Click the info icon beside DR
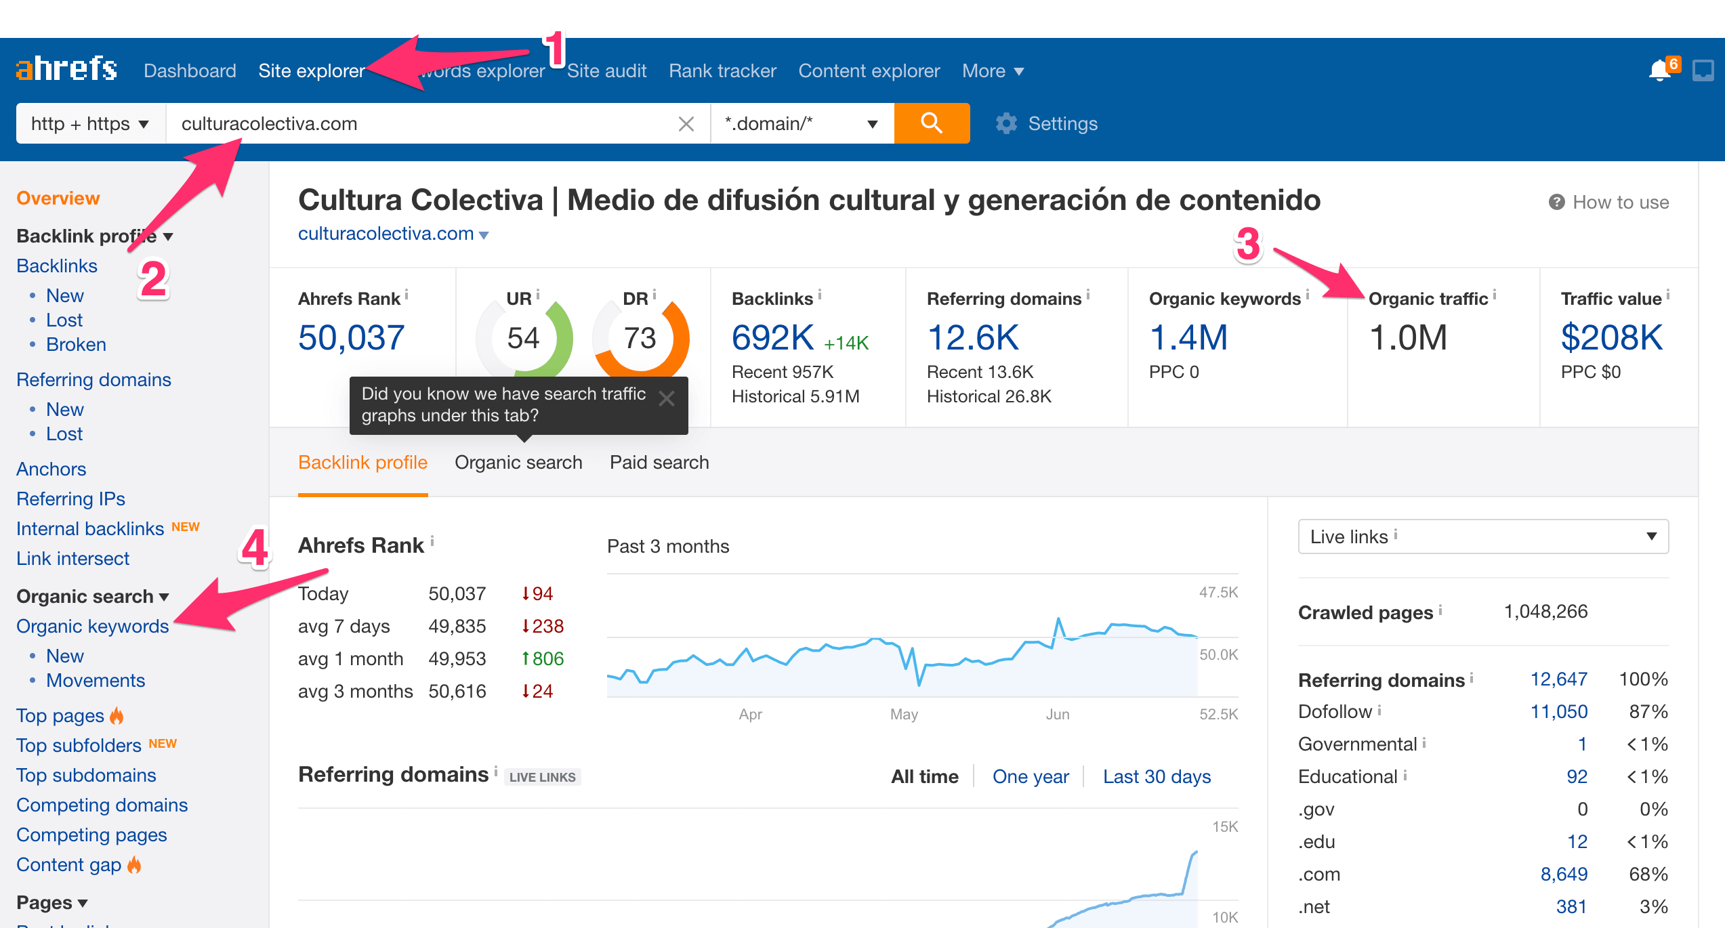This screenshot has width=1725, height=928. 654,295
